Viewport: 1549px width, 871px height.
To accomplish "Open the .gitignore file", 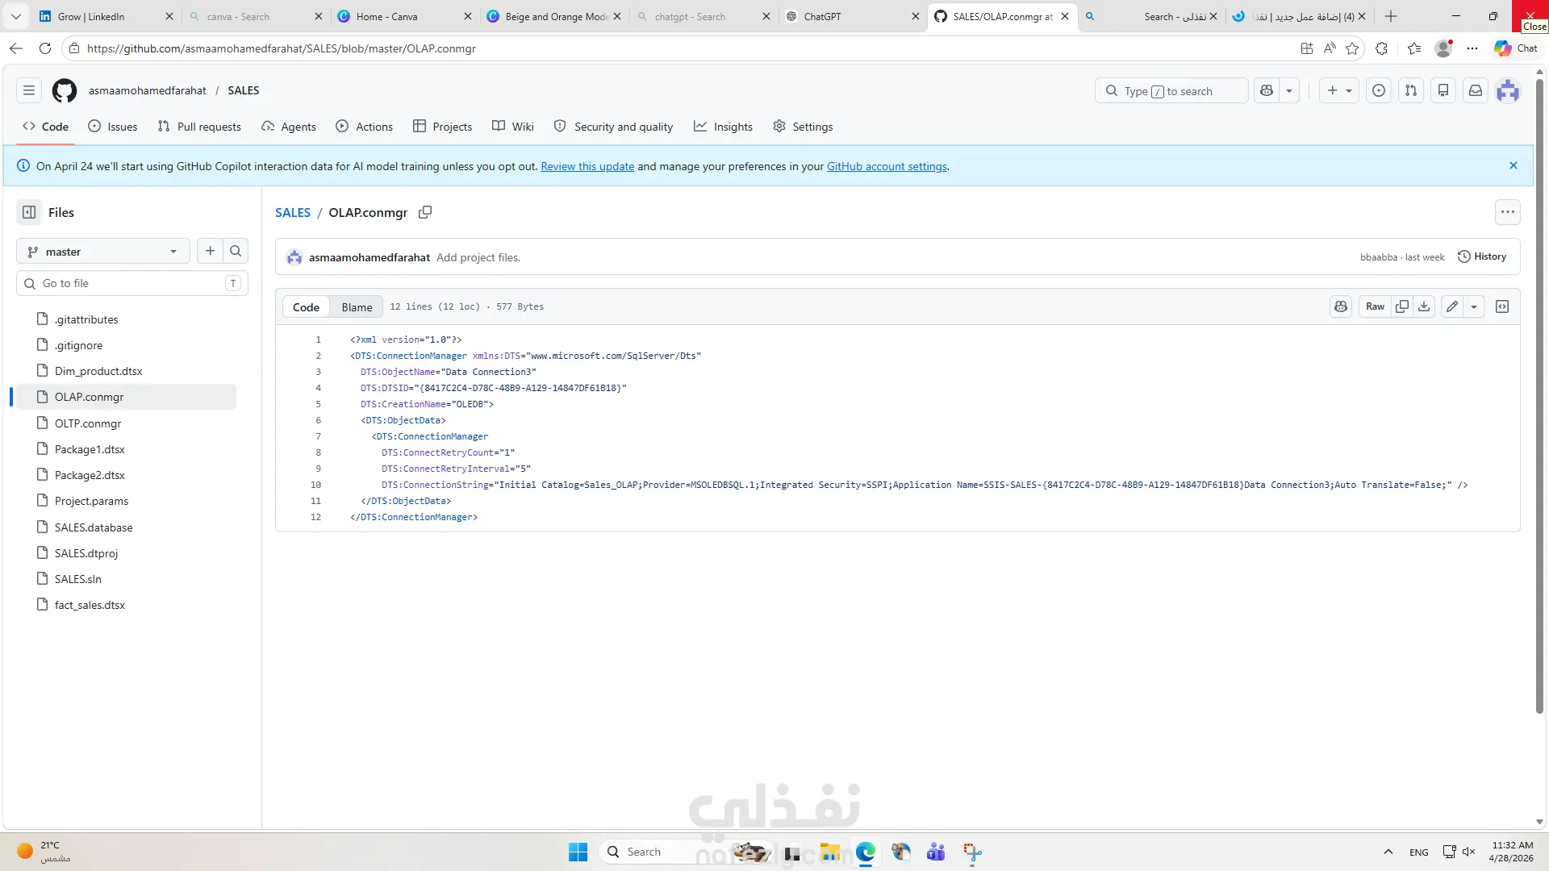I will point(78,345).
